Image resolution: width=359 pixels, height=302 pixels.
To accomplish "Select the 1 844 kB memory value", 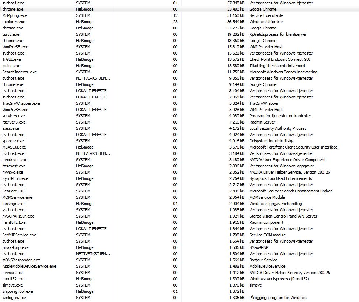I will pos(237,229).
